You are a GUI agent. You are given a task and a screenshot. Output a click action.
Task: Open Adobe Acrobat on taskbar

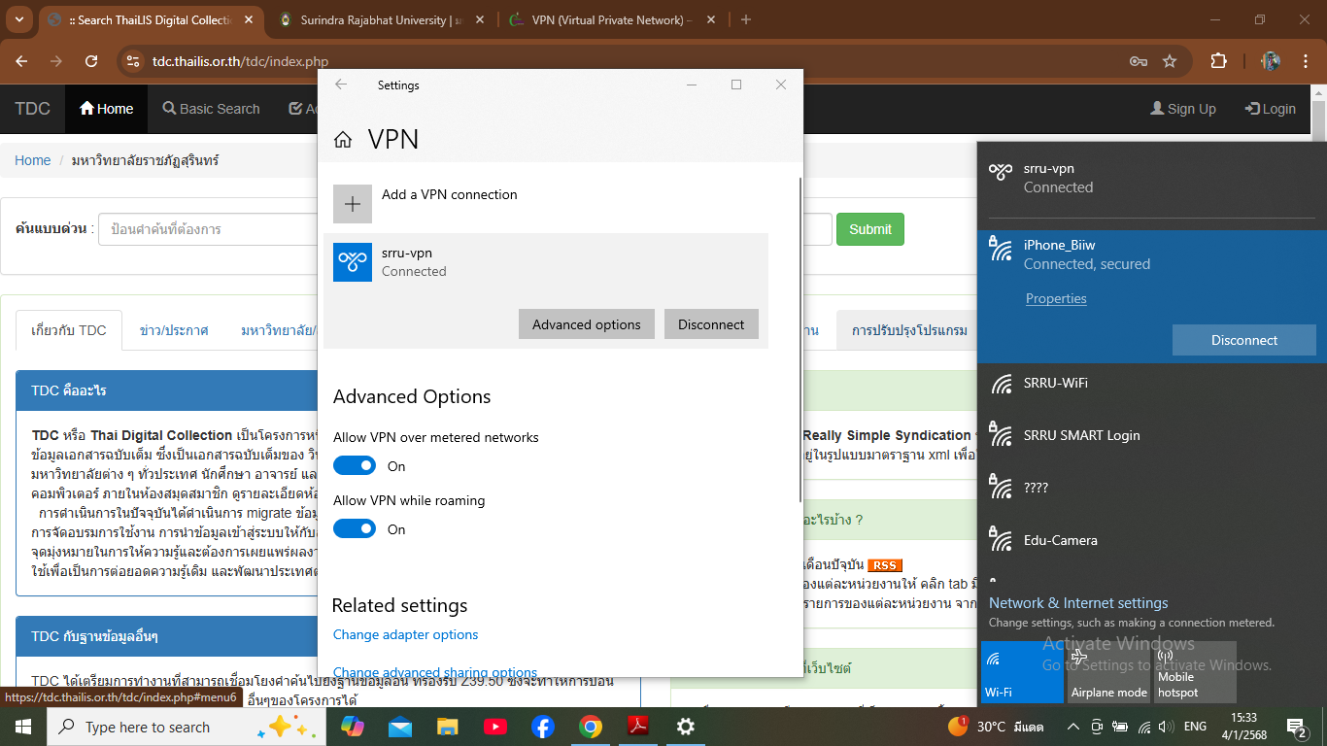637,727
